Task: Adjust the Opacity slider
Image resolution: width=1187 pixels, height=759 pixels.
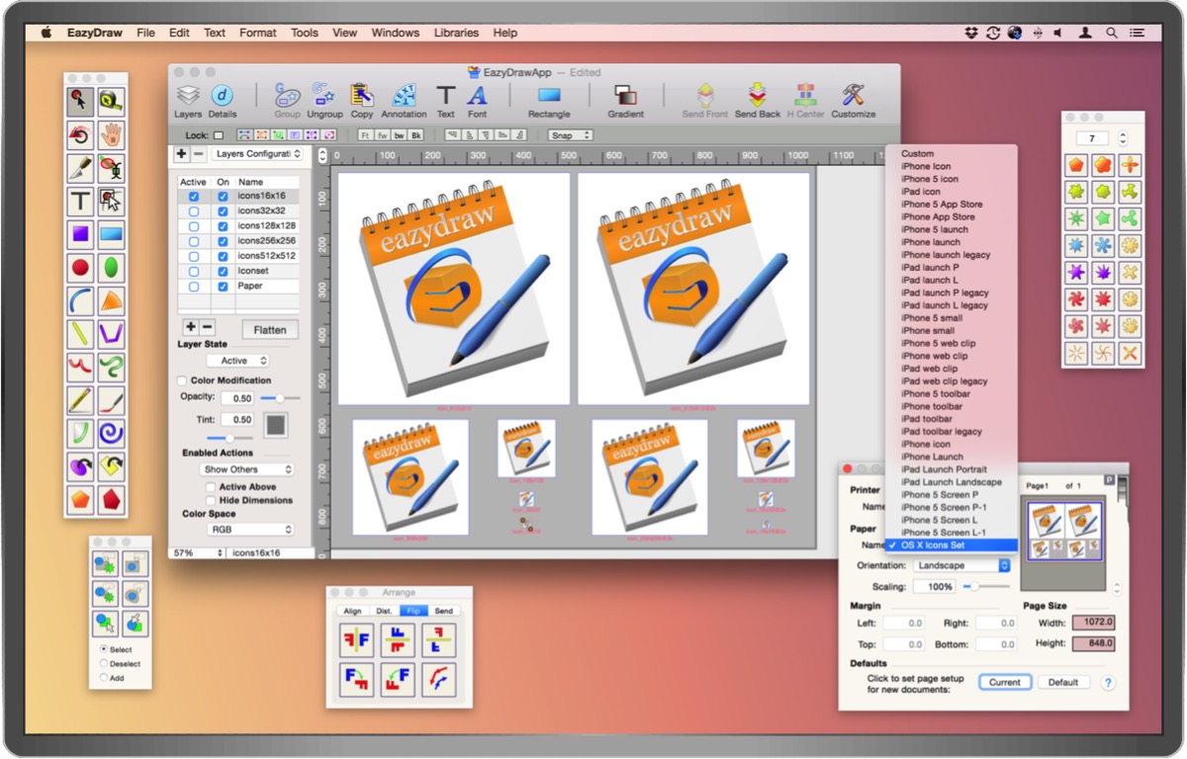Action: click(x=280, y=398)
